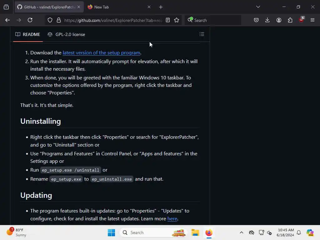Go forward with the forward arrow

pos(19,20)
